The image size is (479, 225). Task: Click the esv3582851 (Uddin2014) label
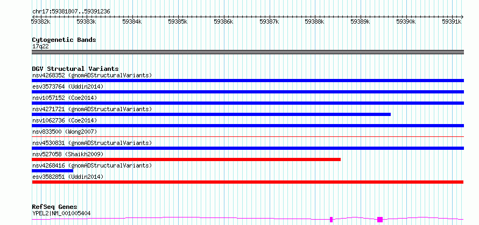point(68,177)
